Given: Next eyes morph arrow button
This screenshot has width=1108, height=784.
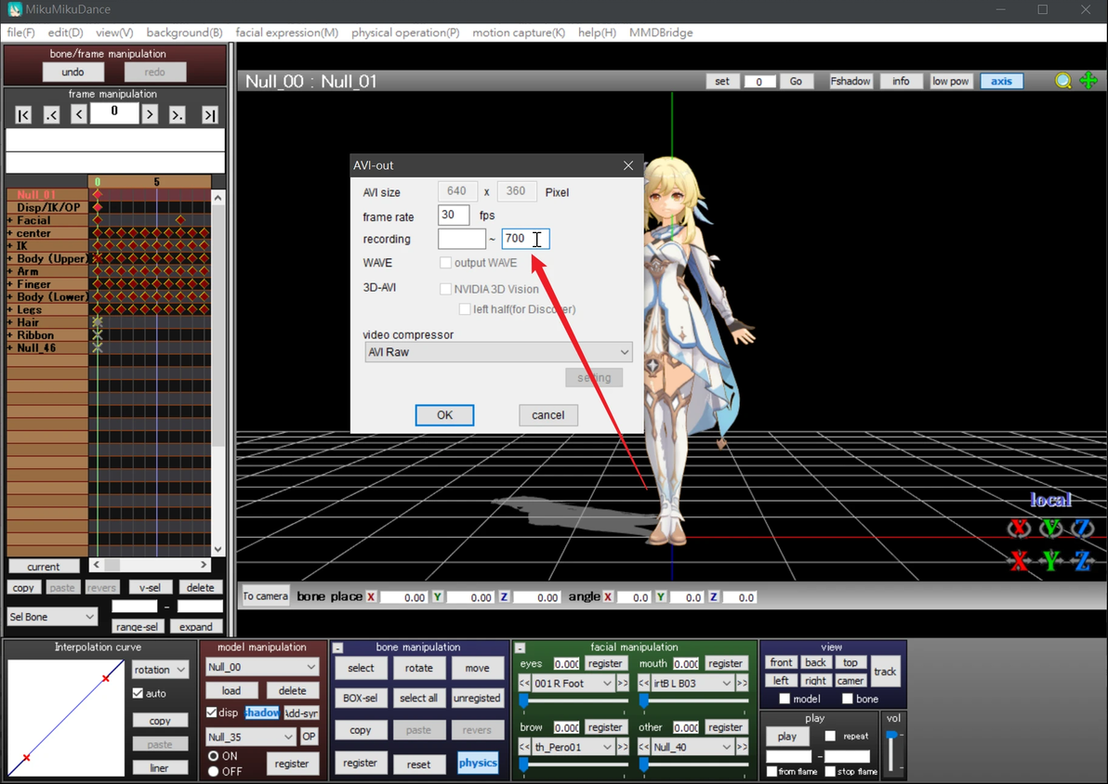Looking at the screenshot, I should coord(622,684).
